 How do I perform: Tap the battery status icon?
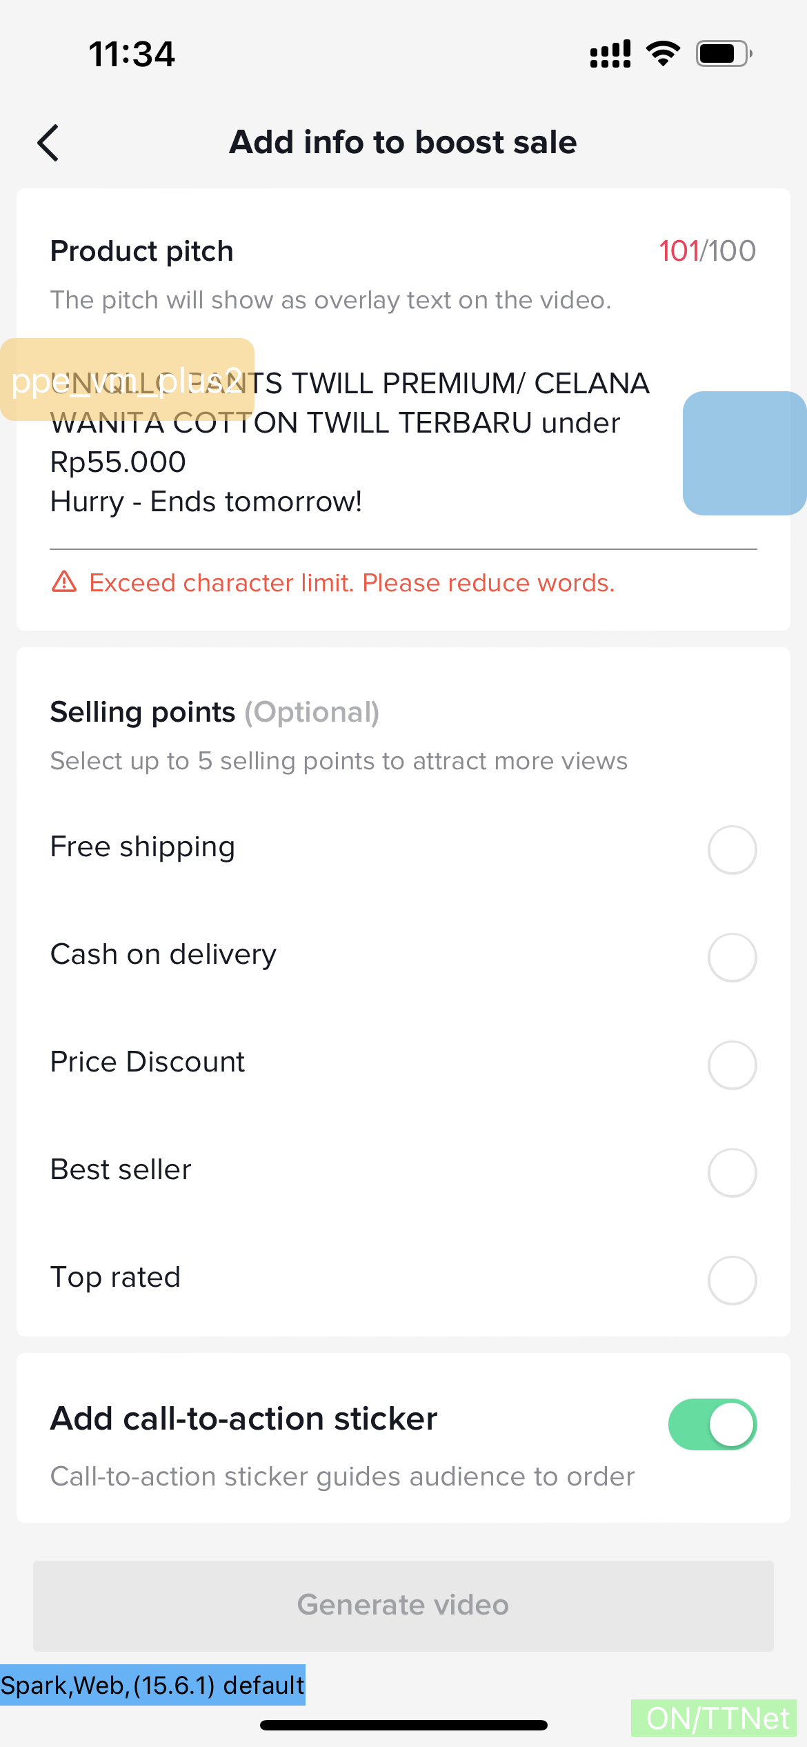click(x=724, y=54)
